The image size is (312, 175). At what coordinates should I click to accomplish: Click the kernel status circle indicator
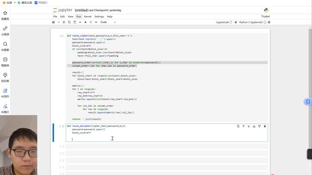[265, 22]
